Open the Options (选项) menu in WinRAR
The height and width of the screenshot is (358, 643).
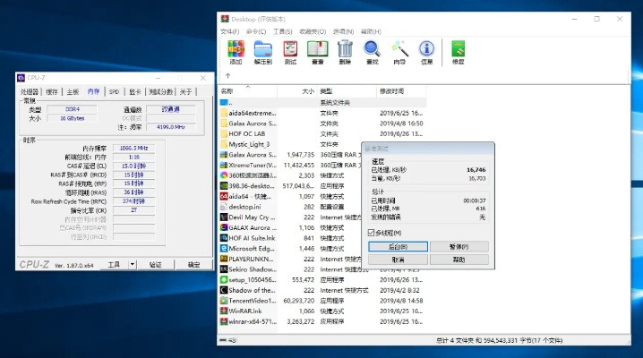341,31
